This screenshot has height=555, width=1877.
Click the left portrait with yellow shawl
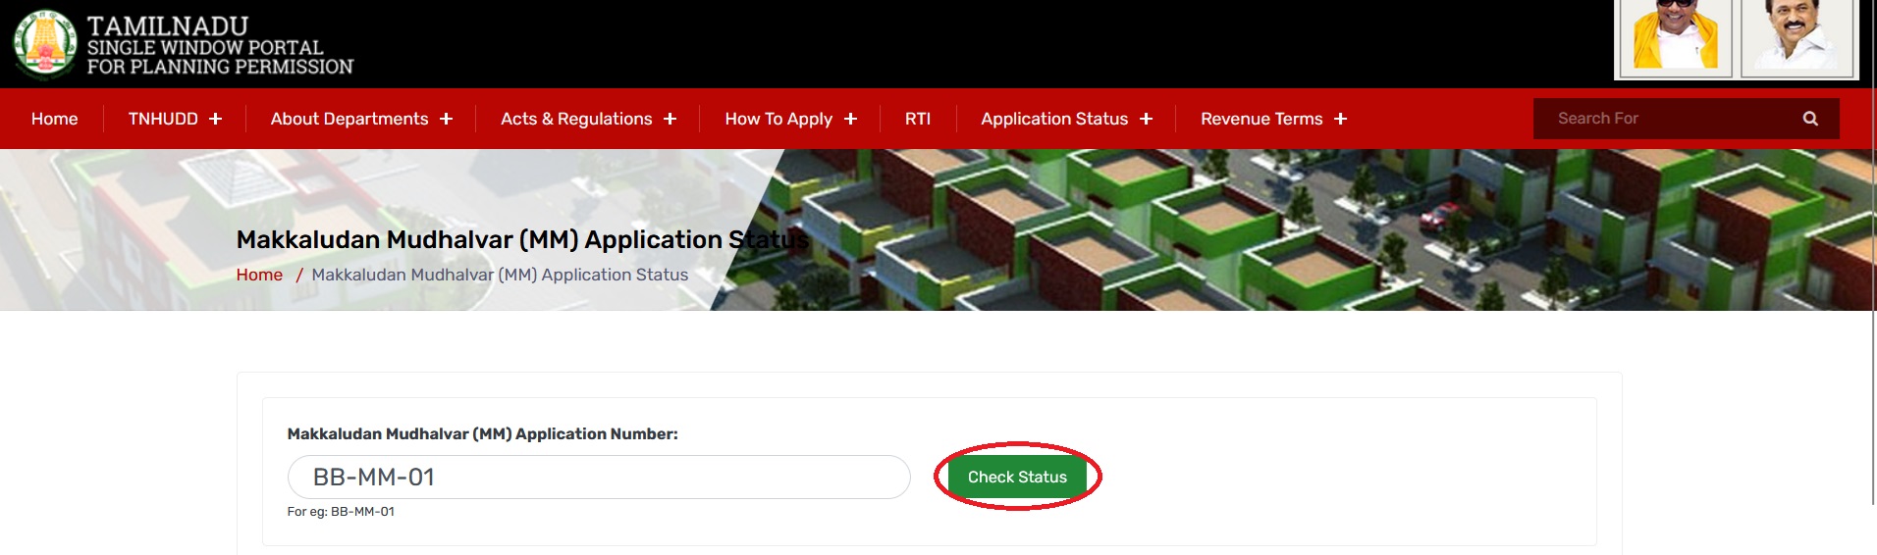1675,37
